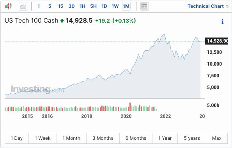Set interval to 30 minutes
This screenshot has height=148, width=232.
tap(71, 6)
